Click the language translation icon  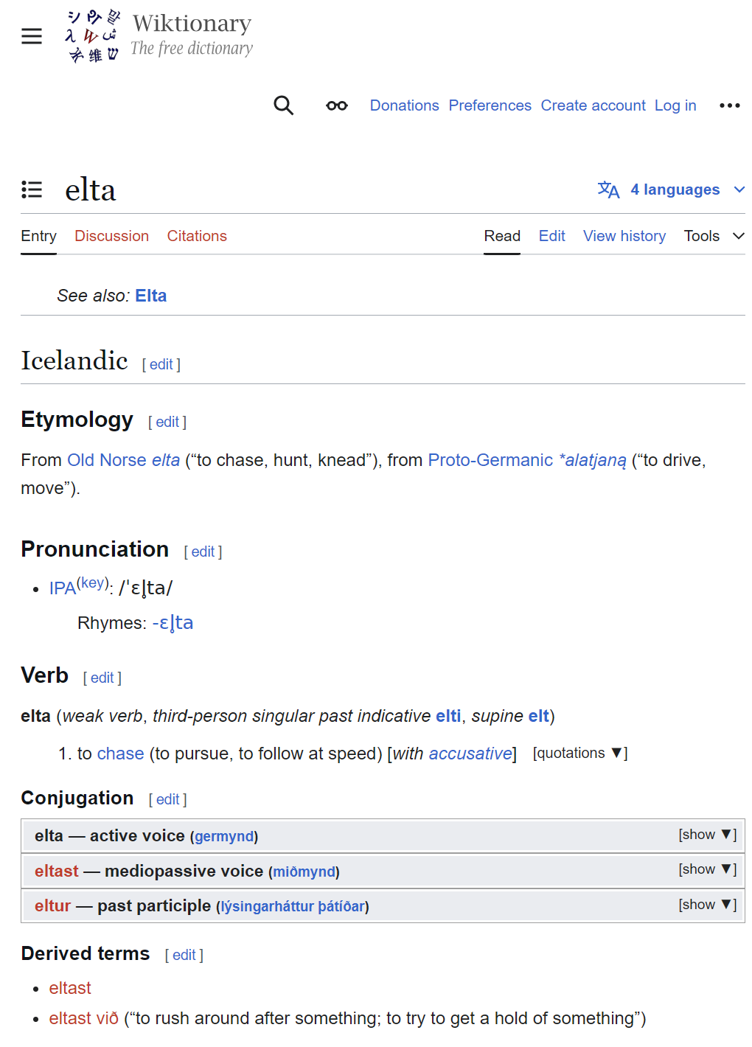tap(608, 189)
